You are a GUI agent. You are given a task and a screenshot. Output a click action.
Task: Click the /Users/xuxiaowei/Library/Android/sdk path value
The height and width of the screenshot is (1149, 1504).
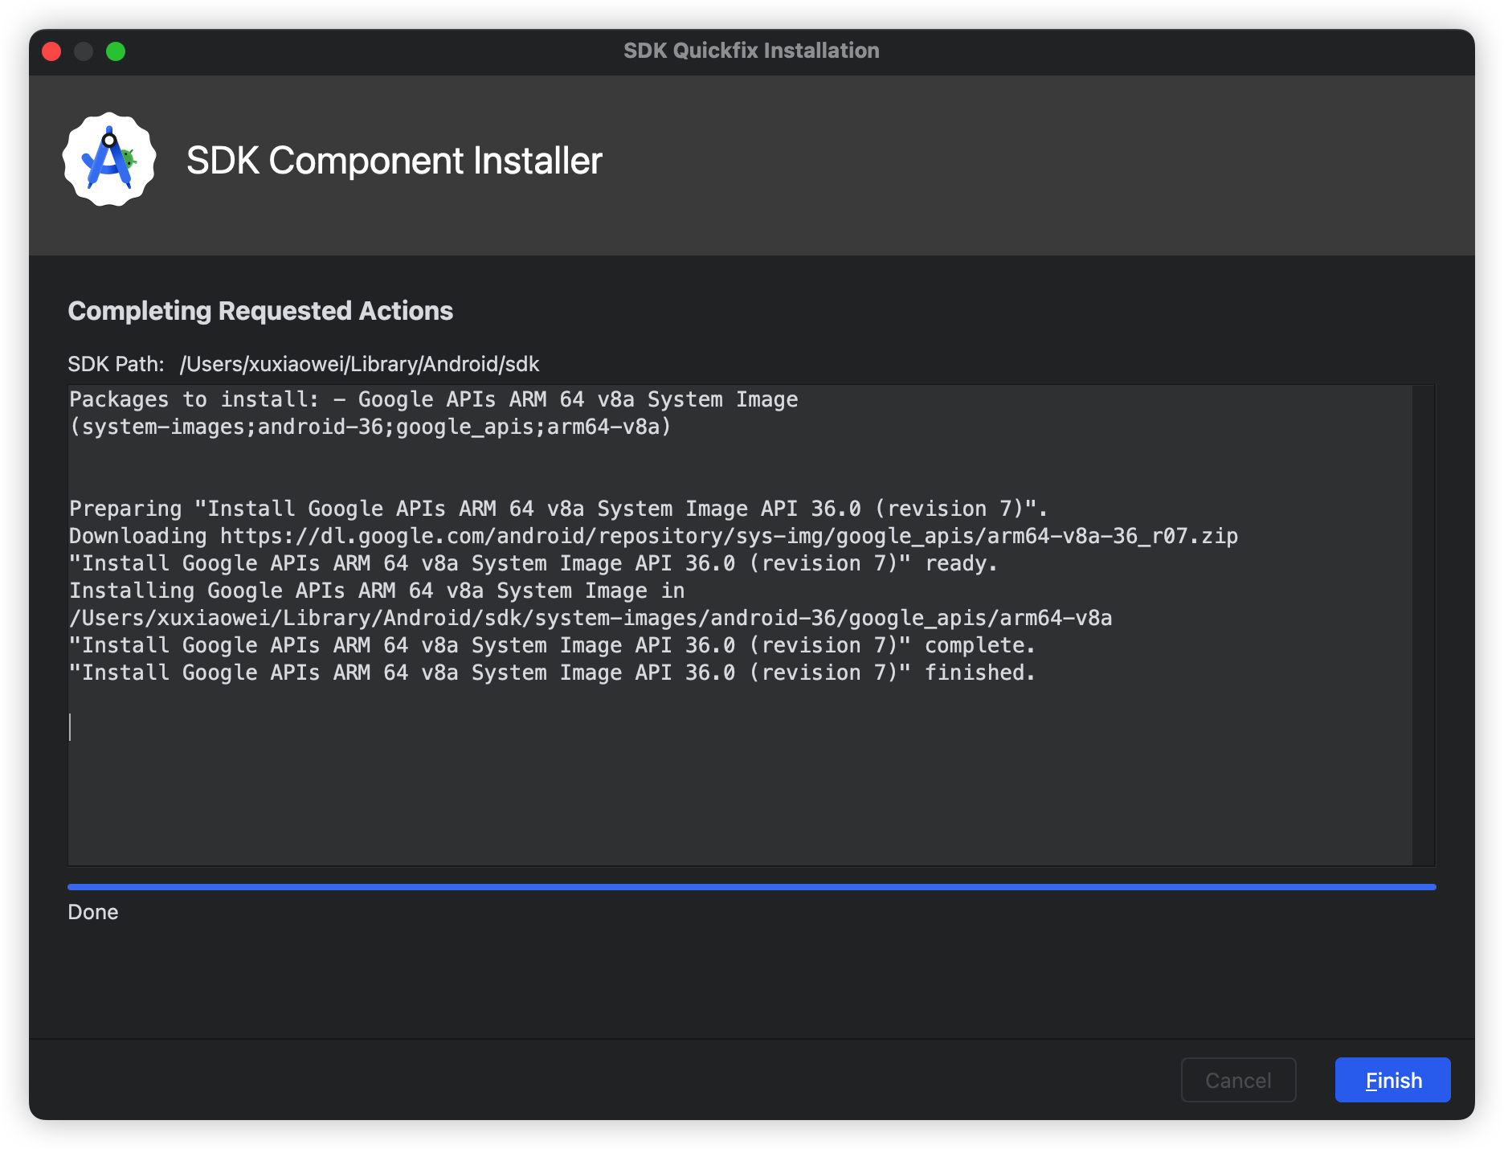[360, 364]
